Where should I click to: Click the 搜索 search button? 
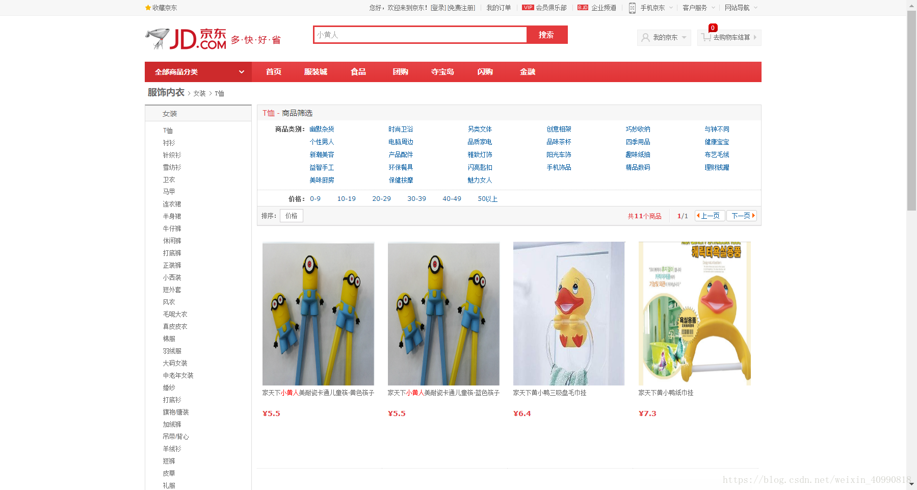pos(546,35)
